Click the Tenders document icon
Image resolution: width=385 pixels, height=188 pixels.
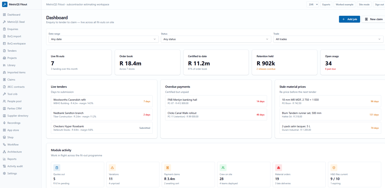4,51
